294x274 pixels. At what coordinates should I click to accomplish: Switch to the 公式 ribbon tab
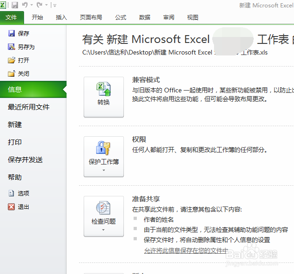click(121, 18)
